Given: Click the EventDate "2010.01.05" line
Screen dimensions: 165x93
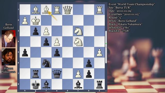Looking at the screenshot, I should click(x=124, y=14).
